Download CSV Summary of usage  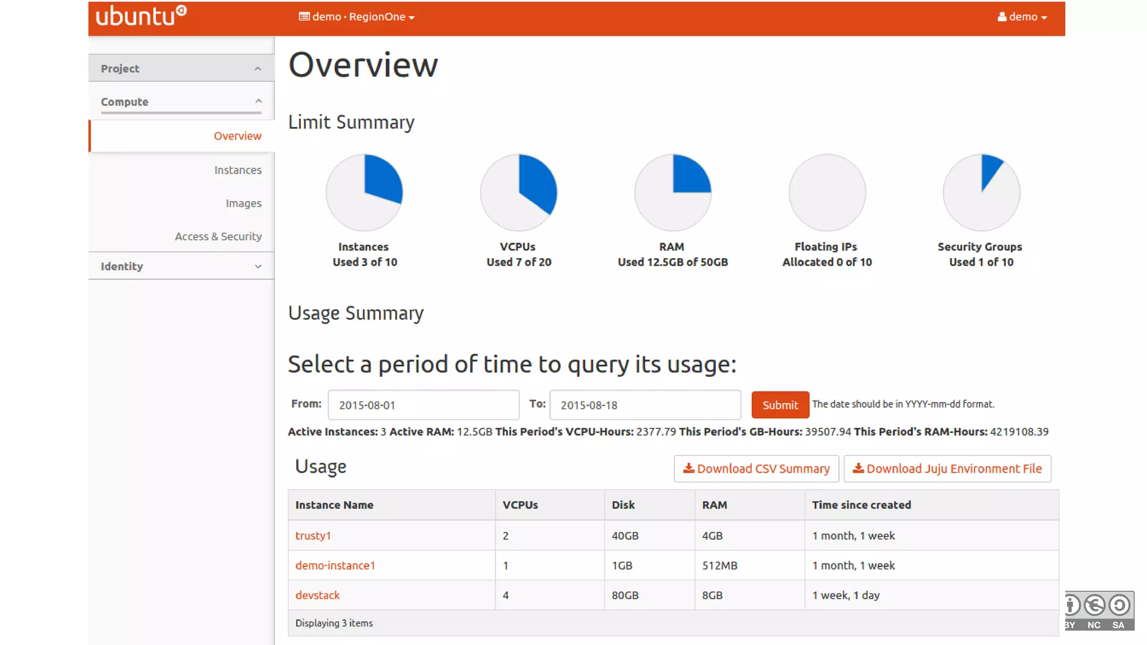pyautogui.click(x=756, y=469)
